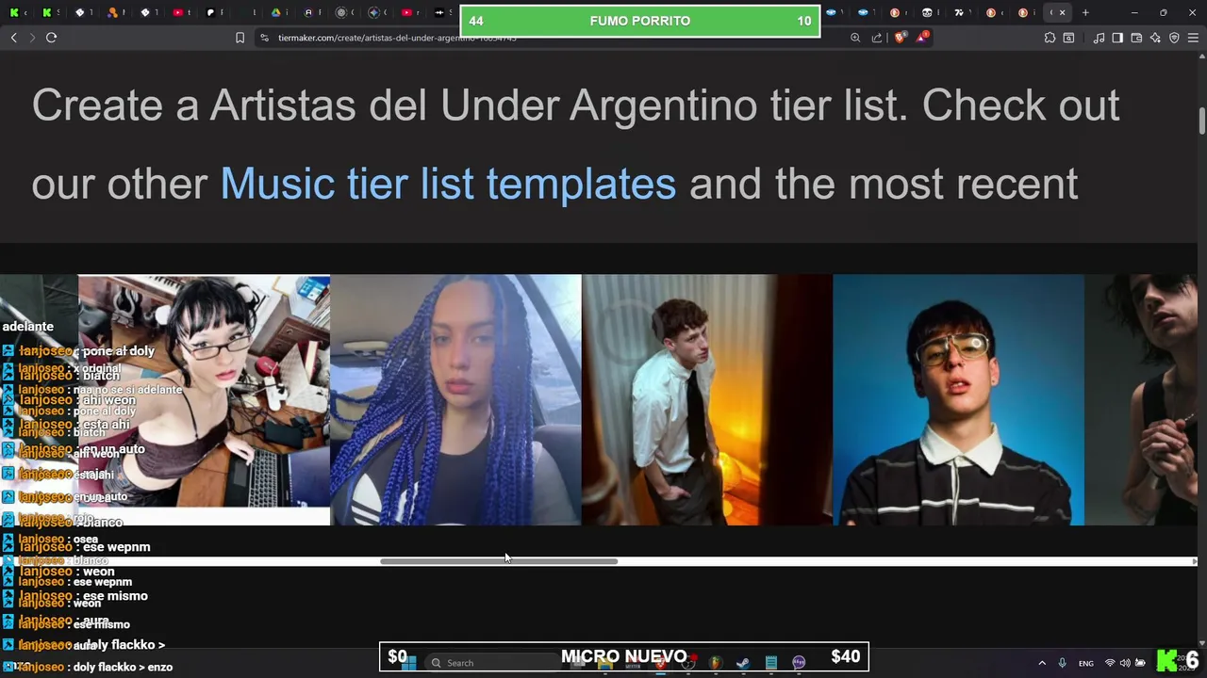Select the artist in white shirt and tie
This screenshot has width=1207, height=678.
(707, 399)
